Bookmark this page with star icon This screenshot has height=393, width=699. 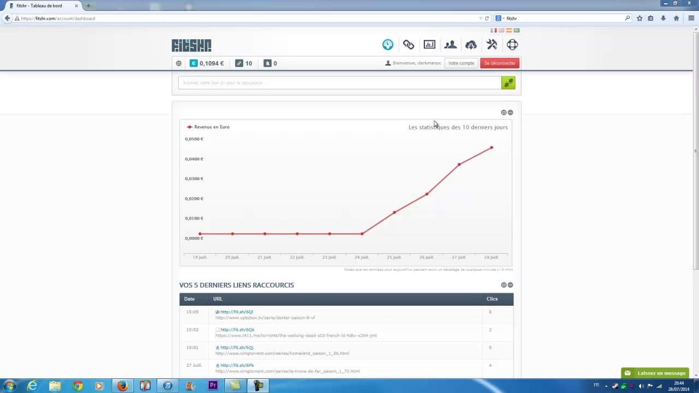click(x=639, y=19)
